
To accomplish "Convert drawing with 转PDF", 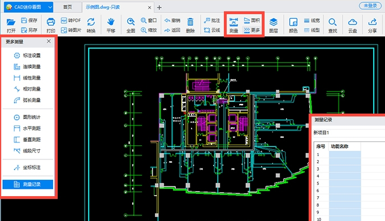I will pyautogui.click(x=71, y=20).
